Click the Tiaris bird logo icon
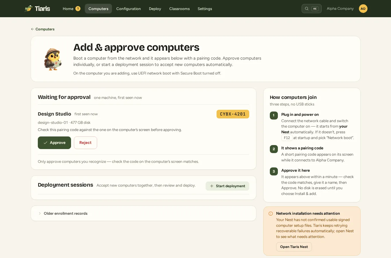Image resolution: width=391 pixels, height=258 pixels. 29,9
